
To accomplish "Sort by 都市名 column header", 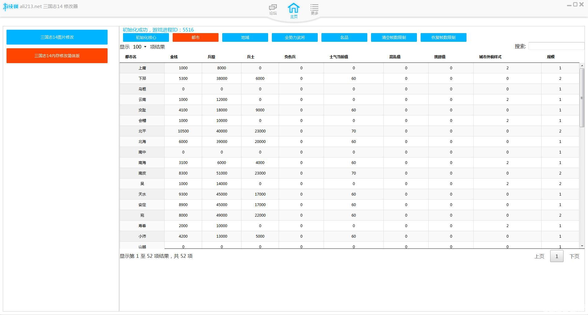I will 131,57.
